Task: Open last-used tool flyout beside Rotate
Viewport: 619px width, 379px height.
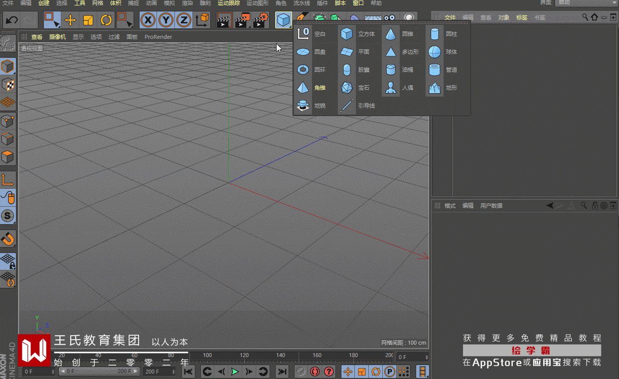Action: [x=125, y=20]
